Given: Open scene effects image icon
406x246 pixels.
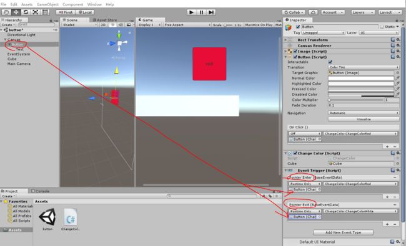Looking at the screenshot, I should coord(129,25).
